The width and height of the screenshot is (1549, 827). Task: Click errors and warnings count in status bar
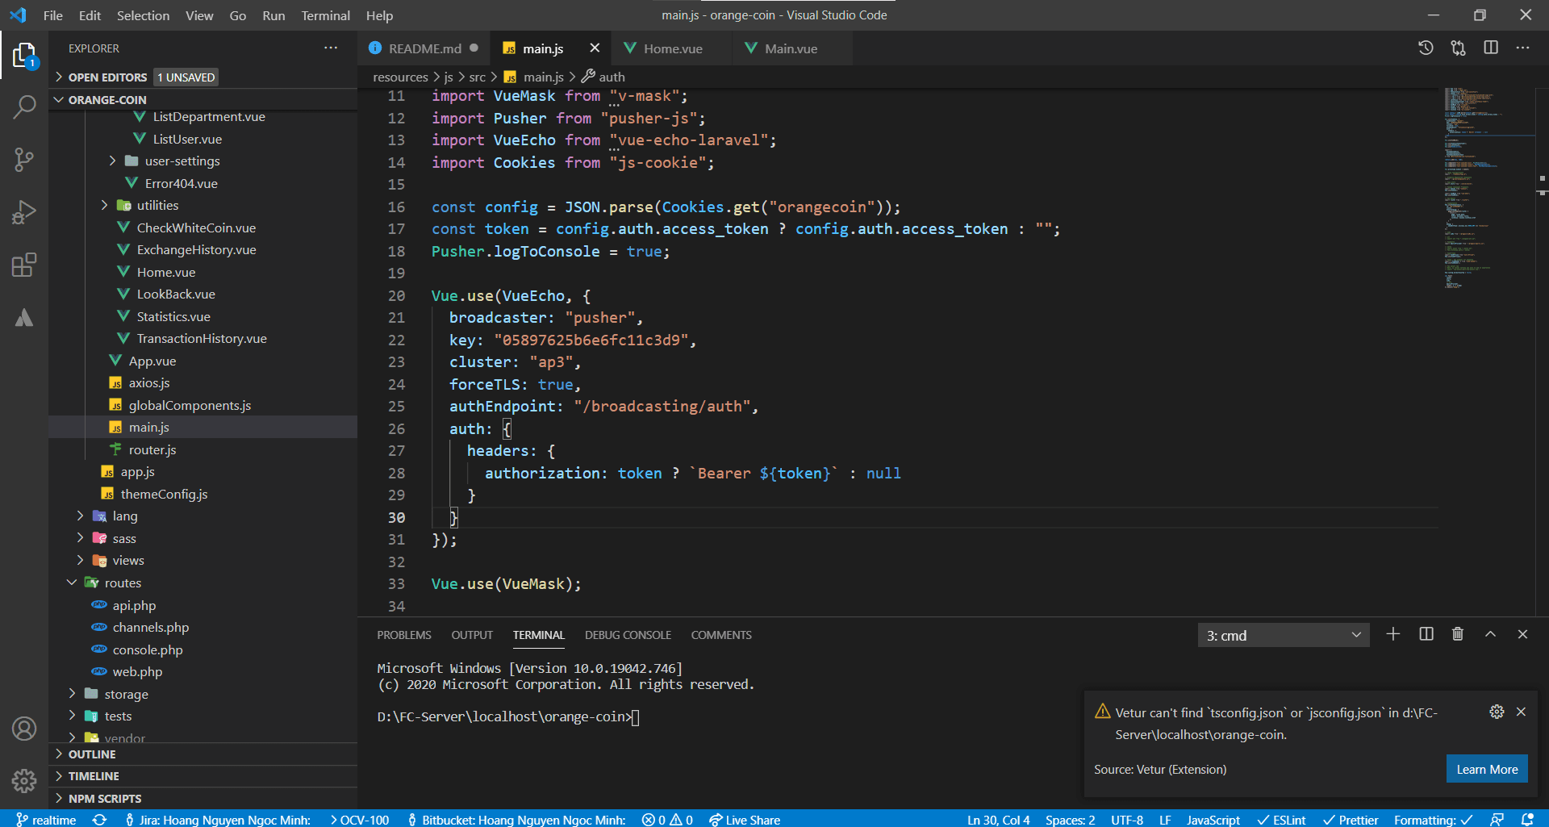pos(667,820)
